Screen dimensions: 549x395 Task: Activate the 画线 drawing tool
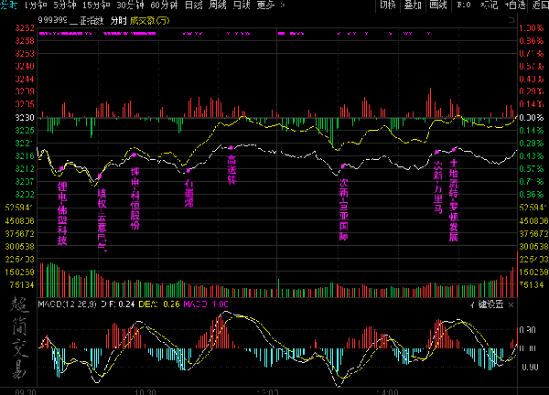pyautogui.click(x=438, y=5)
